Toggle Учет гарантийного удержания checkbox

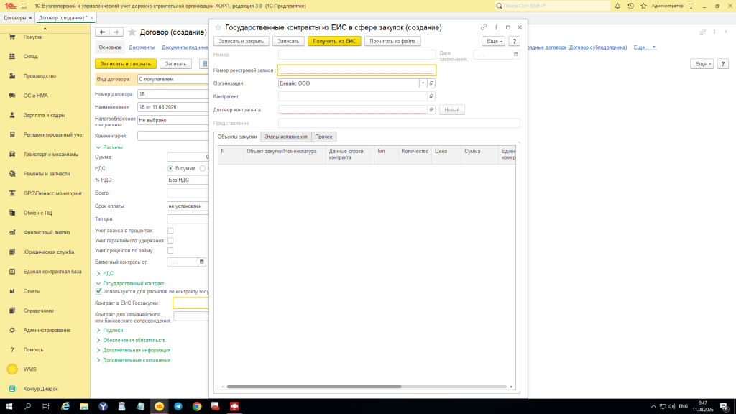click(170, 240)
